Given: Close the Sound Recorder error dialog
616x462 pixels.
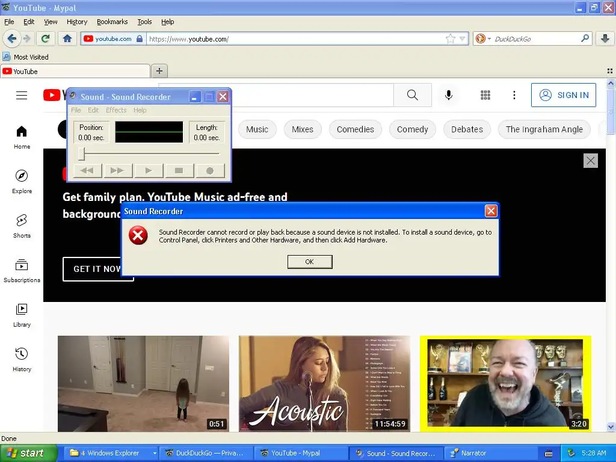Looking at the screenshot, I should pyautogui.click(x=491, y=211).
